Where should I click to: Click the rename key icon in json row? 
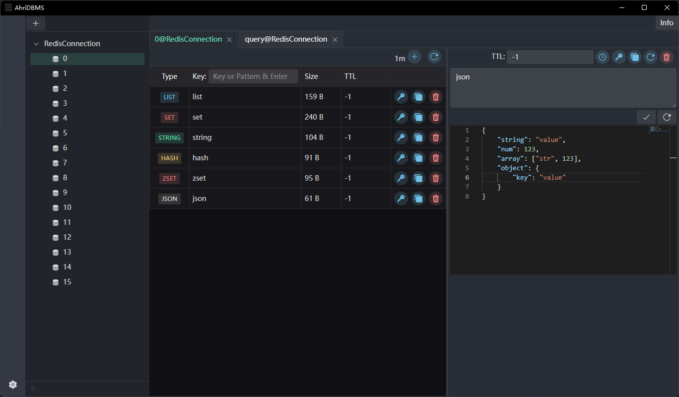(401, 198)
